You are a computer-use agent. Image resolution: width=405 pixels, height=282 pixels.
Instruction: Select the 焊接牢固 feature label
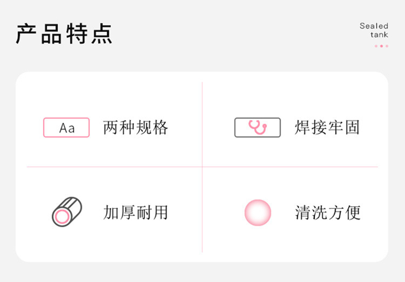327,127
